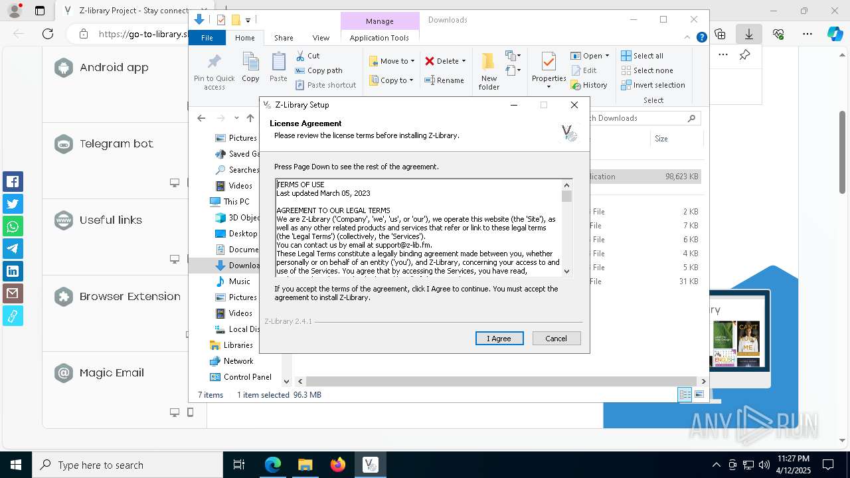Share the page via WhatsApp

[13, 226]
